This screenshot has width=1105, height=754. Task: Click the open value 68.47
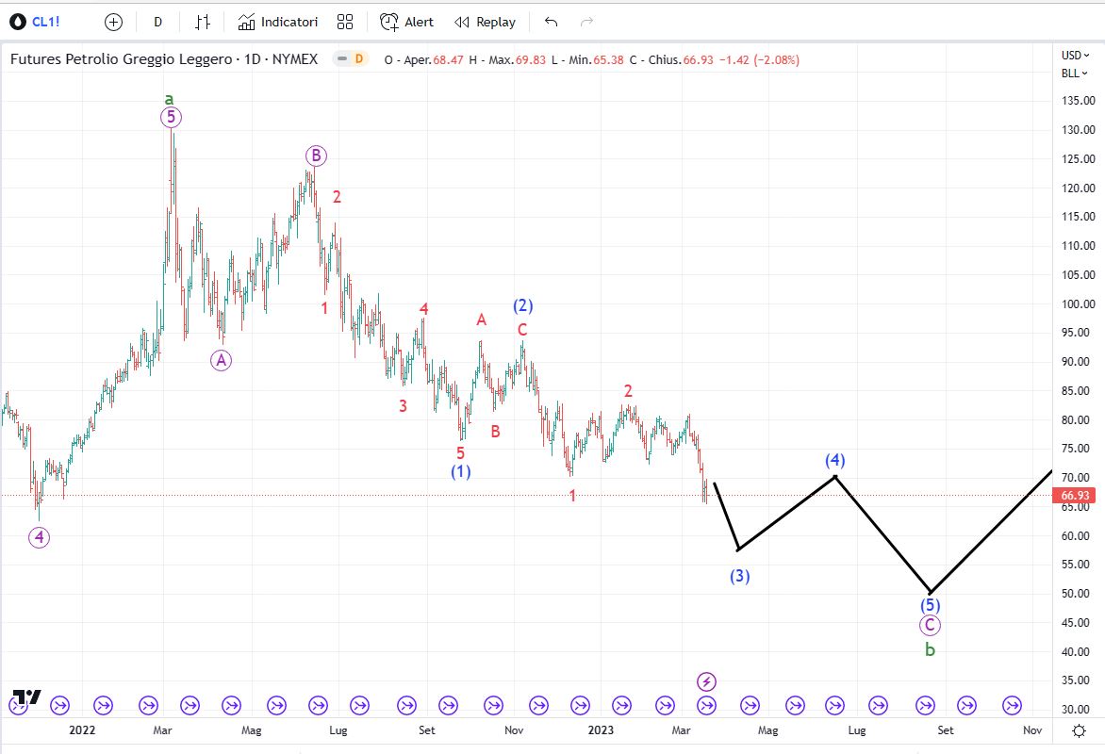pos(448,60)
